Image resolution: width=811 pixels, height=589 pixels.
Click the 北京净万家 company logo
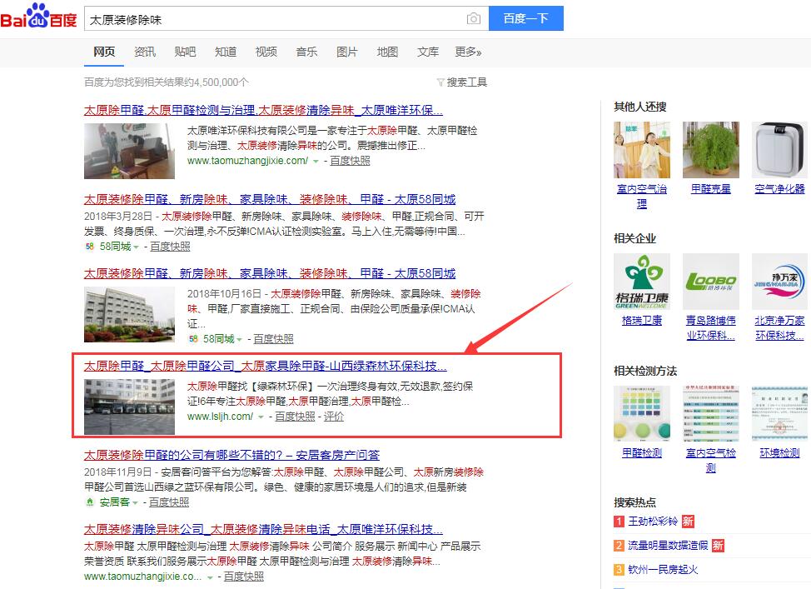[x=779, y=282]
